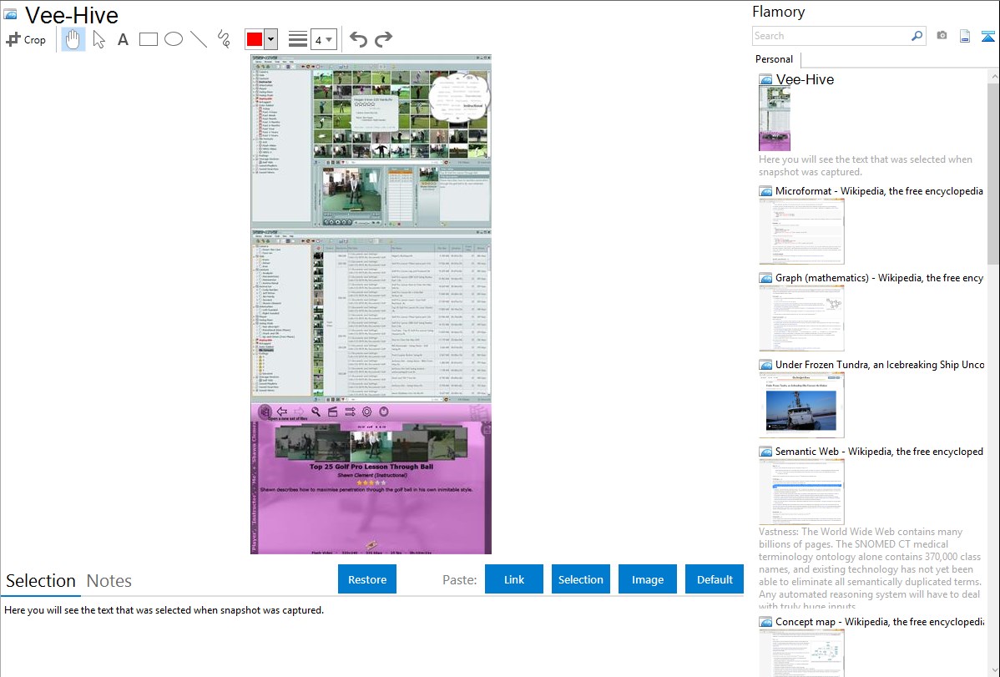Click the icon beside Concept map entry
1000x677 pixels.
coord(765,622)
